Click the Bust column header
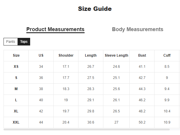Screen dimensions: 180x135 pos(142,55)
